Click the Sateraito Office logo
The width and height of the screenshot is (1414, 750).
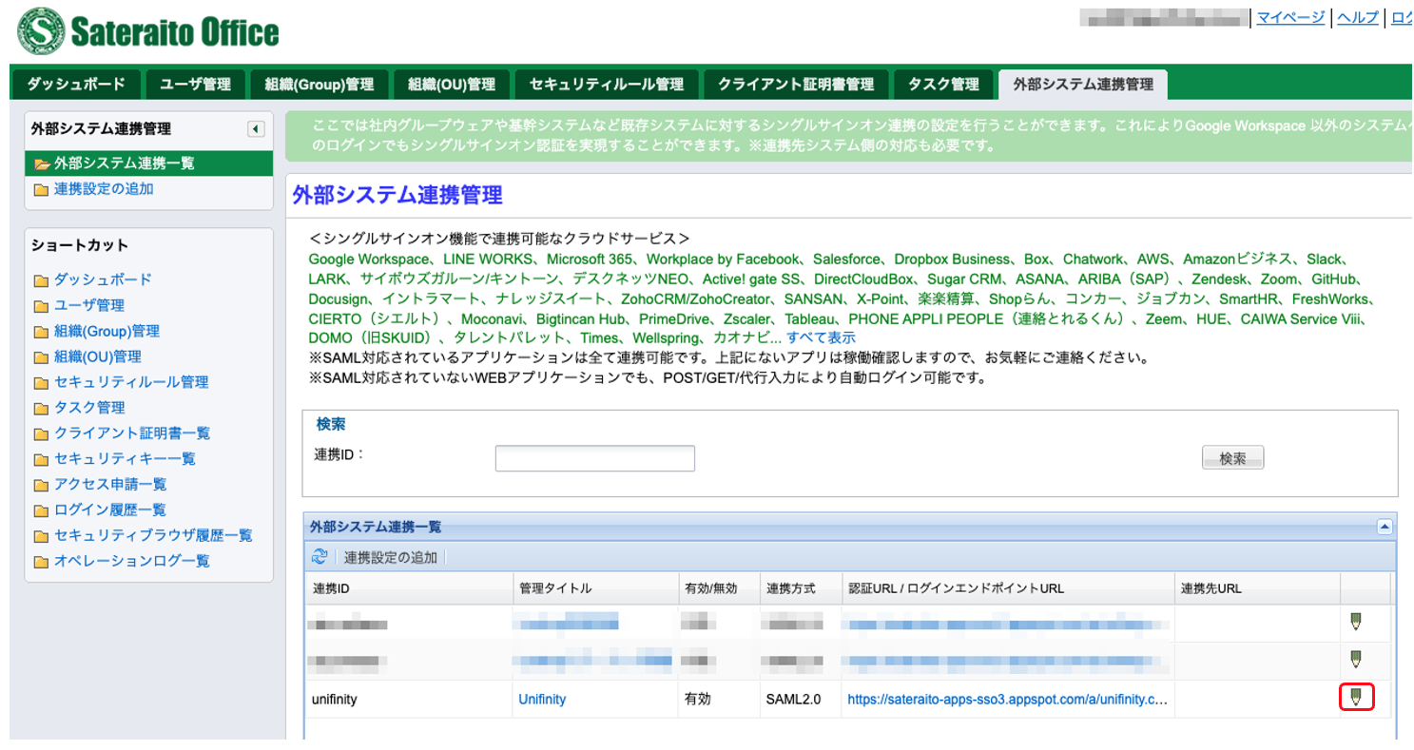pyautogui.click(x=148, y=32)
